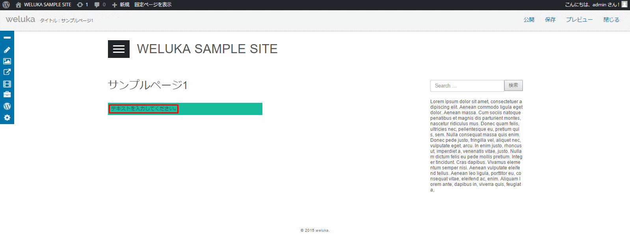Click the WordPress icon in left sidebar
Screen dimensions: 630x247
pos(7,106)
